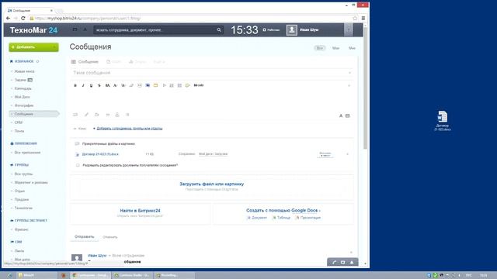Collapse the Группы section in sidebar
Image resolution: width=497 pixels, height=279 pixels.
(x=19, y=165)
